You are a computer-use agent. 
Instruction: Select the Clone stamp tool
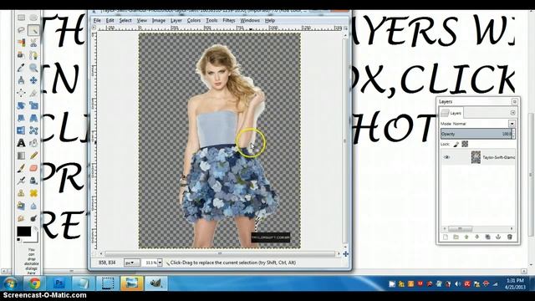point(21,193)
